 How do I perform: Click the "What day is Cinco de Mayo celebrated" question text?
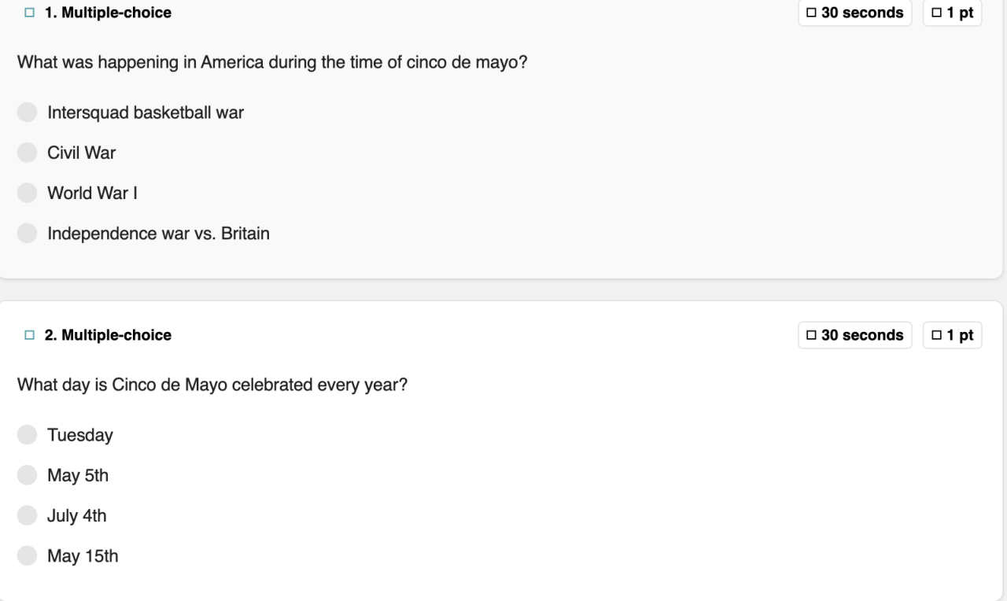coord(212,385)
